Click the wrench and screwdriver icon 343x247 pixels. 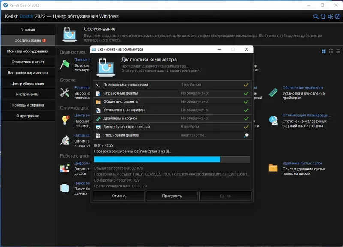pyautogui.click(x=65, y=92)
